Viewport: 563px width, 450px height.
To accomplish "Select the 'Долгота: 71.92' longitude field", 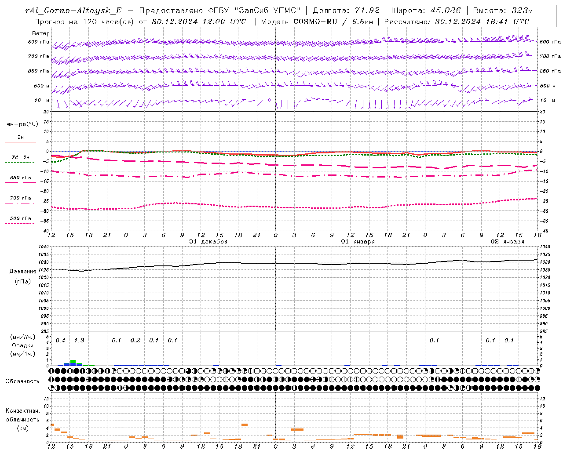I will pos(346,11).
